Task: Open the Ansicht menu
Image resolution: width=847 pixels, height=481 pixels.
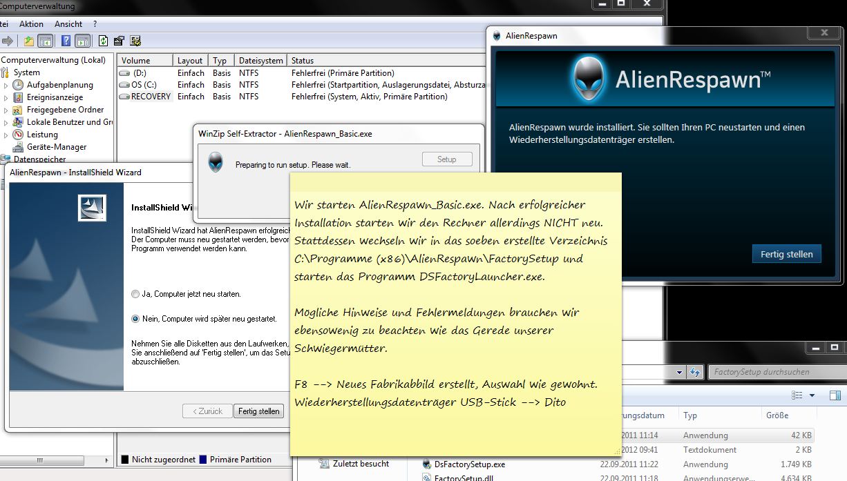Action: [68, 24]
